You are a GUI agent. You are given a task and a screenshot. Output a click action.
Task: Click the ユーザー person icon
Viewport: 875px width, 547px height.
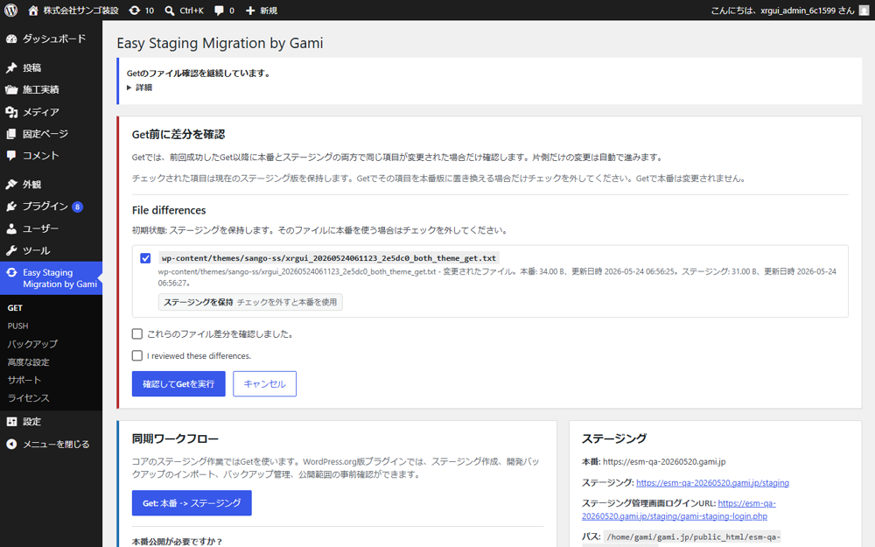coord(11,228)
